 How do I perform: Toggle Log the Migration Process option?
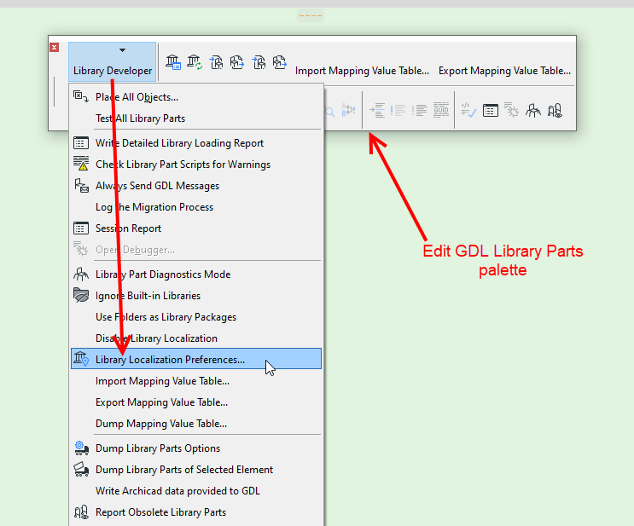[196, 207]
